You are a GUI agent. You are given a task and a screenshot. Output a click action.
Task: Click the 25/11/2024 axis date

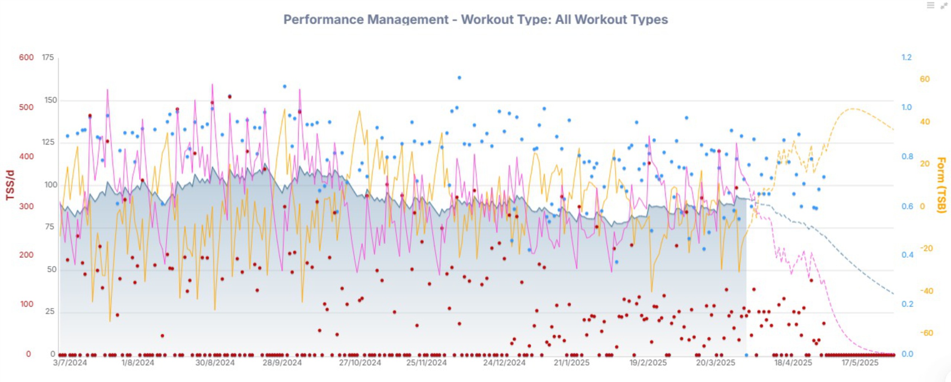pyautogui.click(x=426, y=362)
